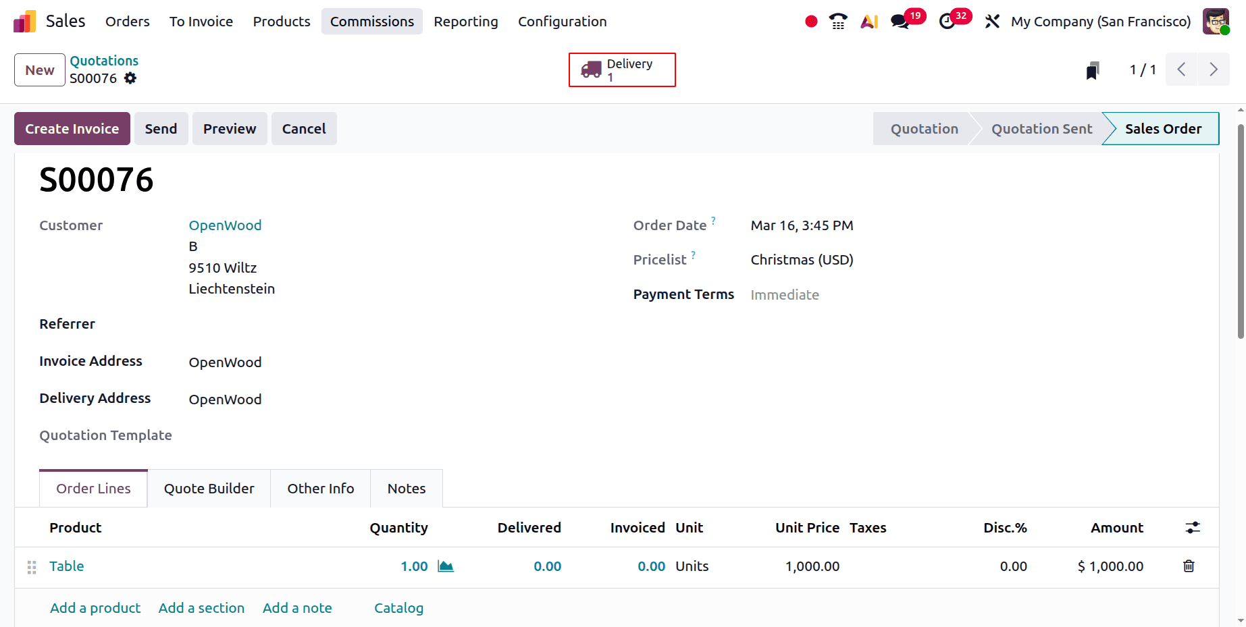Open the Delivery smart button
This screenshot has height=627, width=1246.
tap(622, 70)
